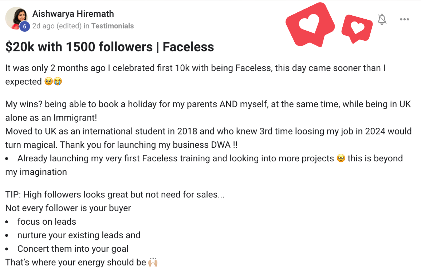Click the "Already launching my very first" bullet
Image resolution: width=421 pixels, height=271 pixels.
coord(175,159)
